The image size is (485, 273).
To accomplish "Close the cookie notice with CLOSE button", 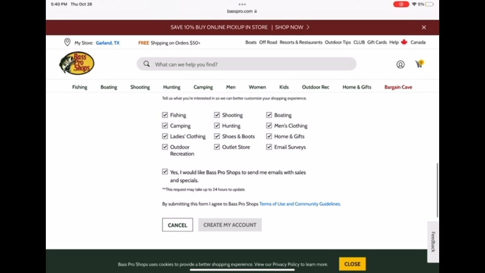I will pos(352,264).
